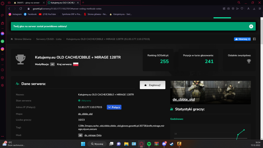Click the GX Corner controller icon
Viewport: 263px width, 148px height.
coord(9,3)
